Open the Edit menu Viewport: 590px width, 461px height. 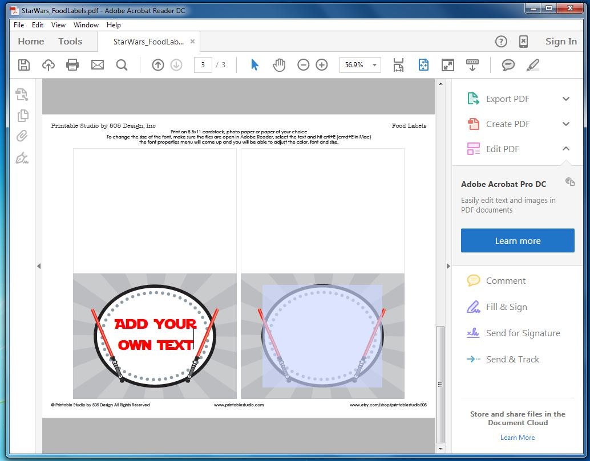[x=38, y=25]
